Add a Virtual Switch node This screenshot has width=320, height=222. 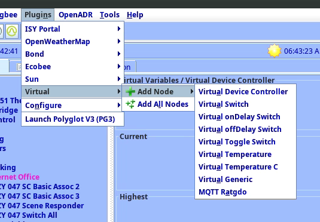click(245, 104)
